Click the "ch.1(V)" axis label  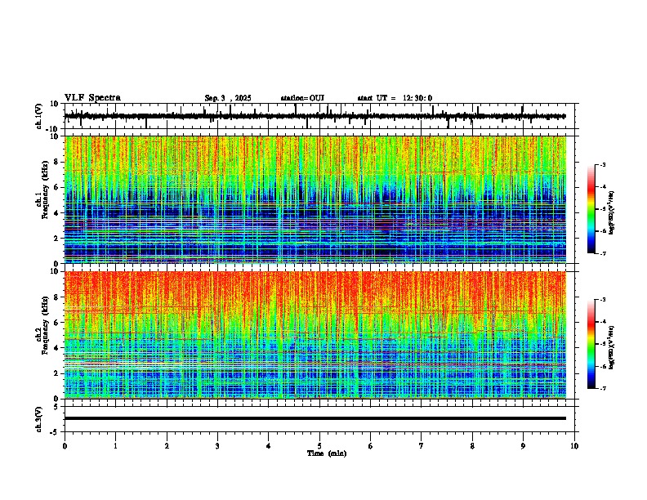39,116
